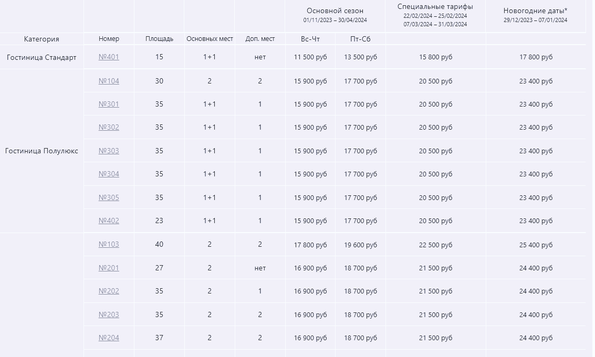This screenshot has width=595, height=357.
Task: Click the Гостиница Стандарт category cell
Action: tap(41, 57)
